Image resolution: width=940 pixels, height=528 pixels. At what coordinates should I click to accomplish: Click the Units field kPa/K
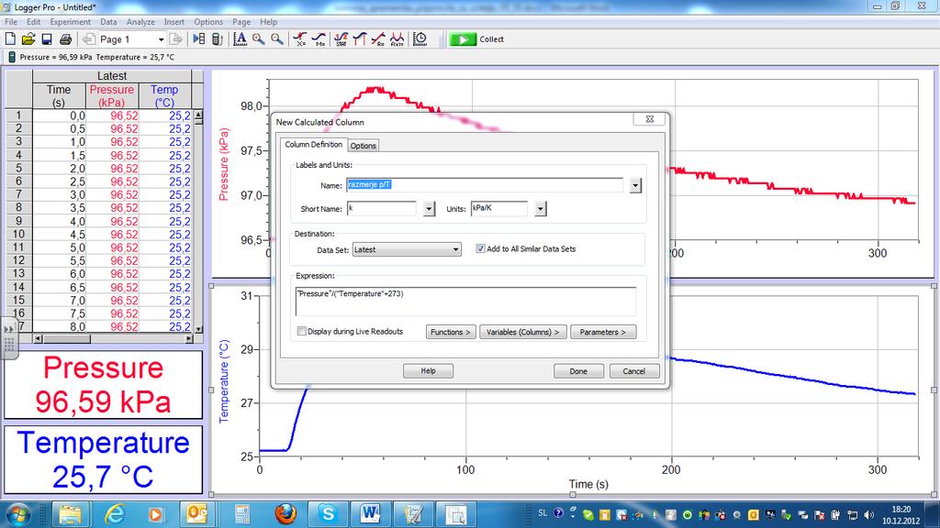click(x=498, y=208)
